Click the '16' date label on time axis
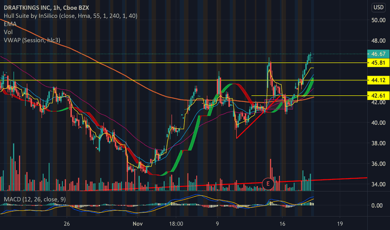This screenshot has height=230, width=390. [282, 224]
